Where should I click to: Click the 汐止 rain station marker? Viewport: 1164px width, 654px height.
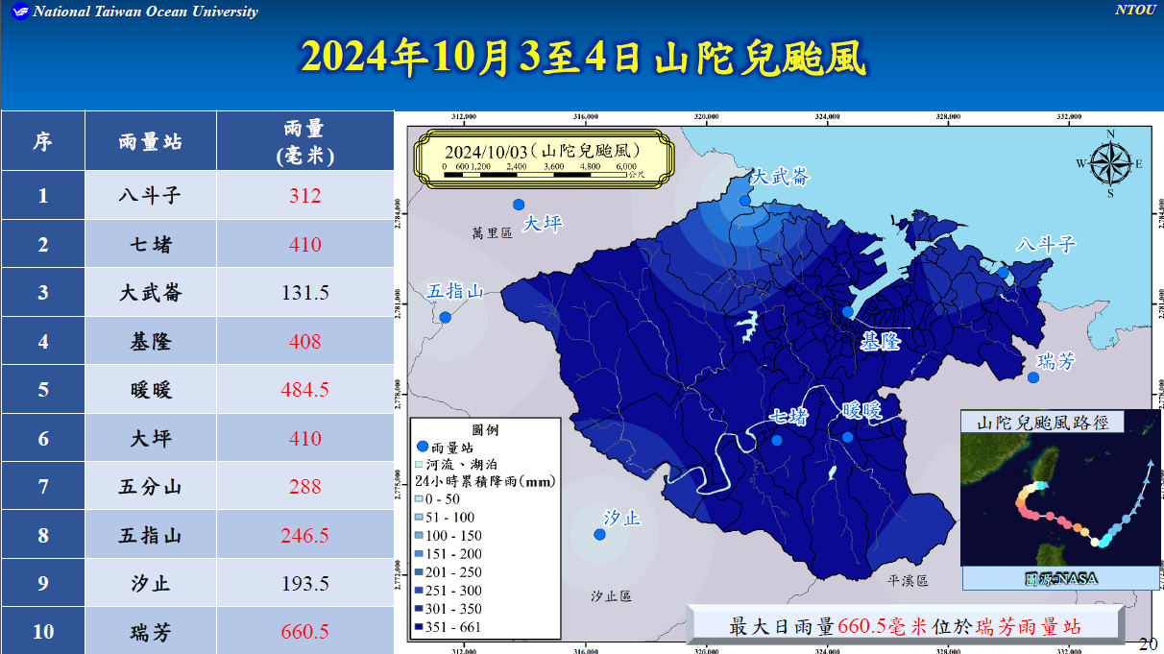(x=600, y=535)
